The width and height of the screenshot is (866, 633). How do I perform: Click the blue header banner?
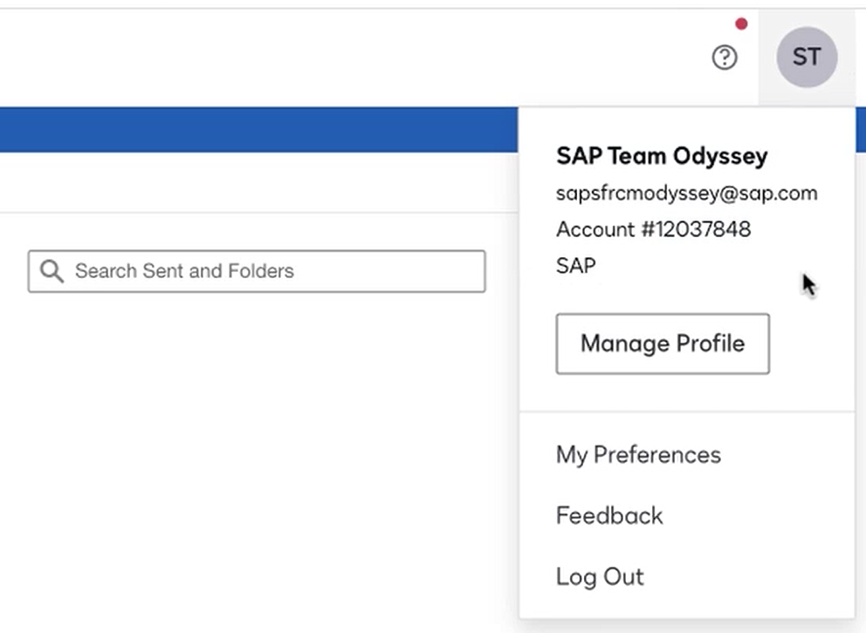coord(258,130)
